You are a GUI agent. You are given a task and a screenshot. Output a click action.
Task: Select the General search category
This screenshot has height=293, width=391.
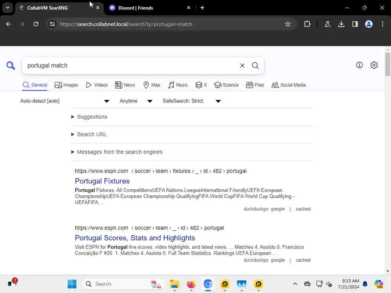[35, 85]
